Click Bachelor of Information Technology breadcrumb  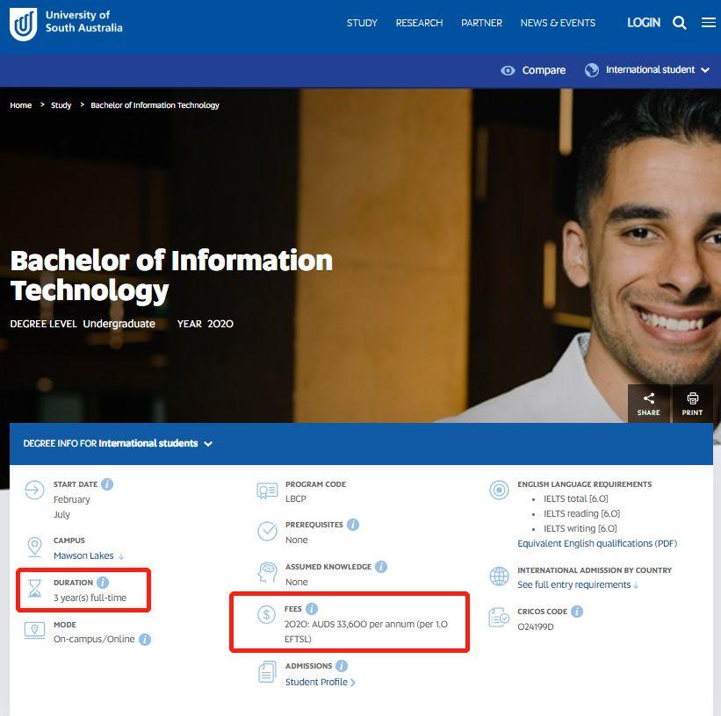pyautogui.click(x=155, y=105)
